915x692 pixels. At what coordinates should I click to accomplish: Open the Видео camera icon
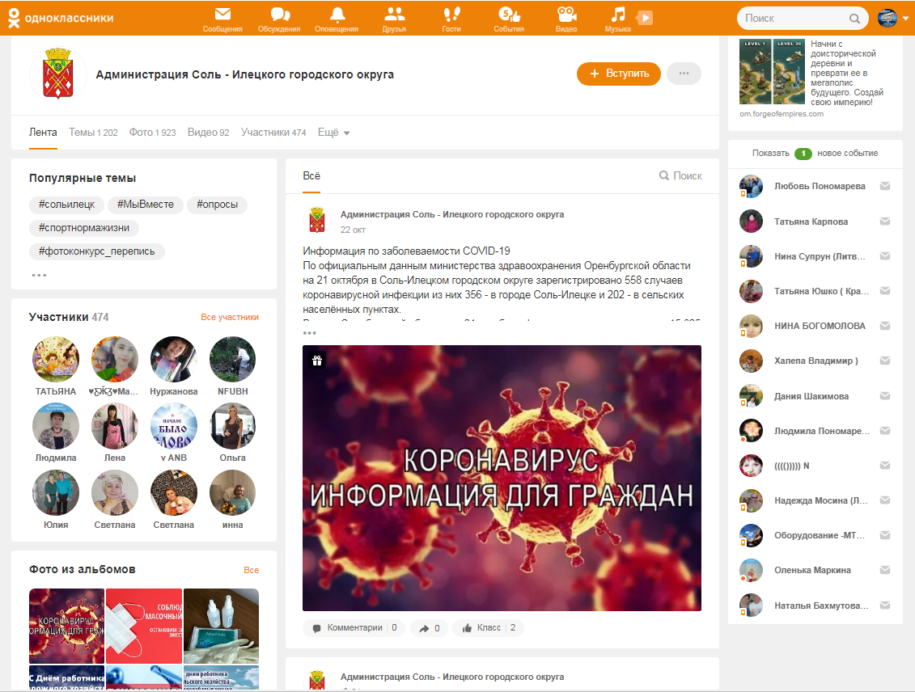[x=566, y=15]
